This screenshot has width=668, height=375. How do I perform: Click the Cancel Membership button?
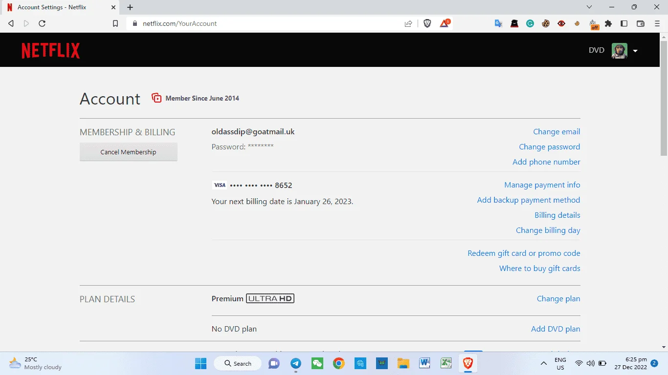pos(128,152)
